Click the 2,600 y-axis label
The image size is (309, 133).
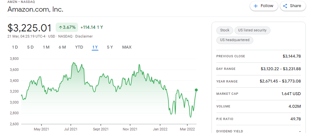(14, 124)
